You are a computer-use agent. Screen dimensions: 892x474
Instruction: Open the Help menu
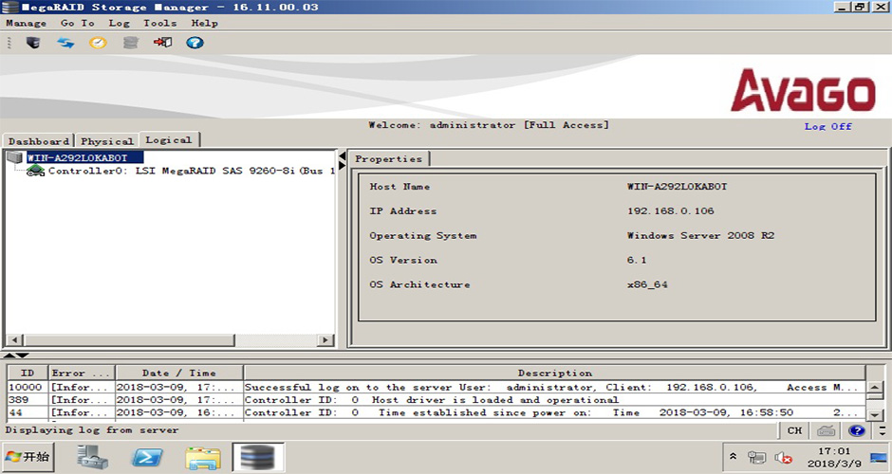pos(204,24)
